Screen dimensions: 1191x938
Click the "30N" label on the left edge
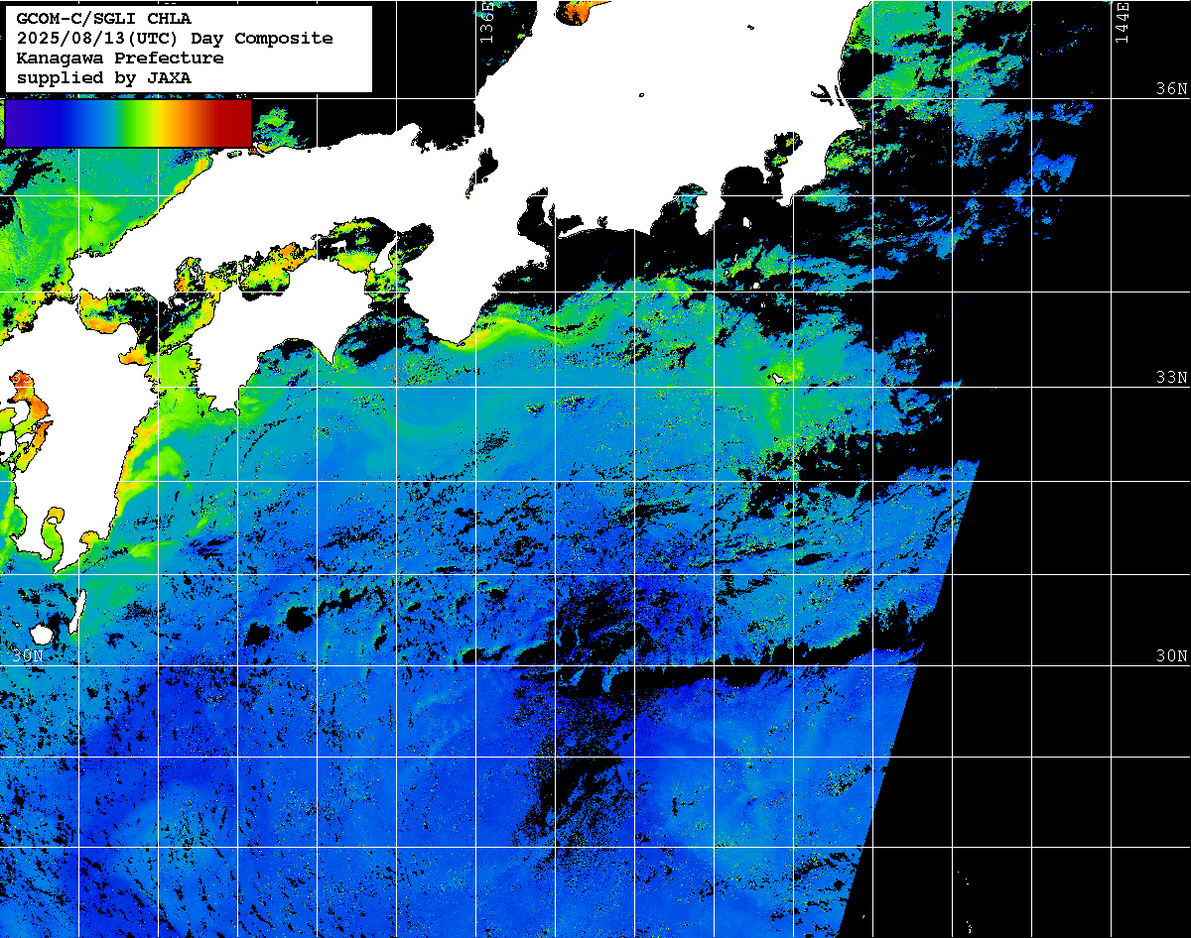tap(28, 655)
